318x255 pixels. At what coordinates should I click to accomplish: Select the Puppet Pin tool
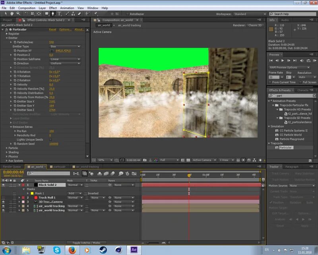coord(95,14)
